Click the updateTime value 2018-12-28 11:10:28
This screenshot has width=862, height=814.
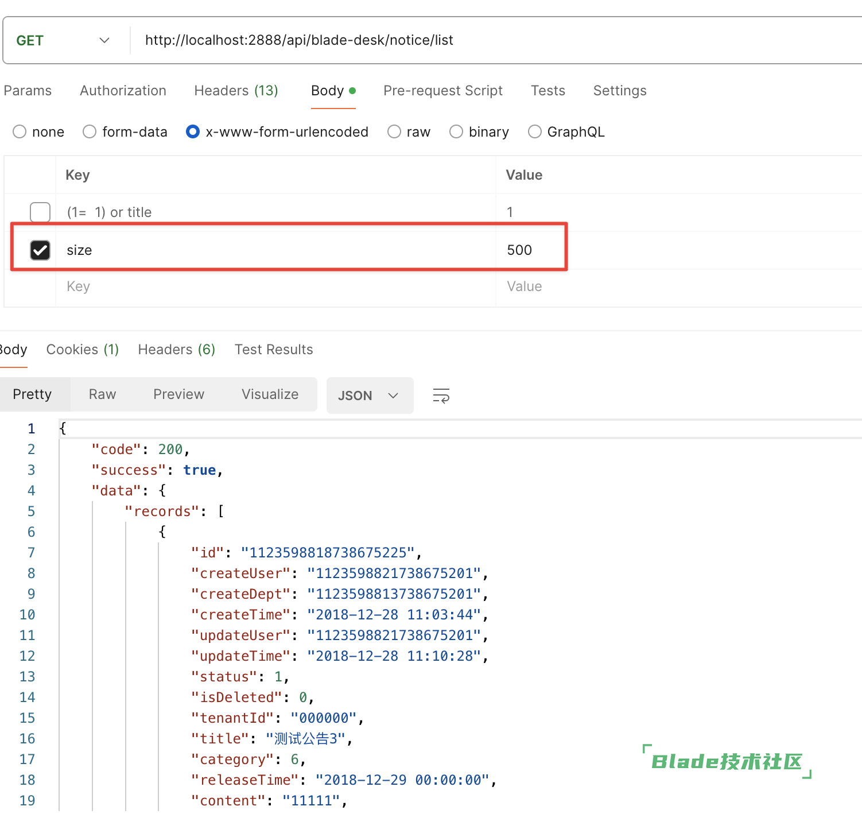point(394,656)
